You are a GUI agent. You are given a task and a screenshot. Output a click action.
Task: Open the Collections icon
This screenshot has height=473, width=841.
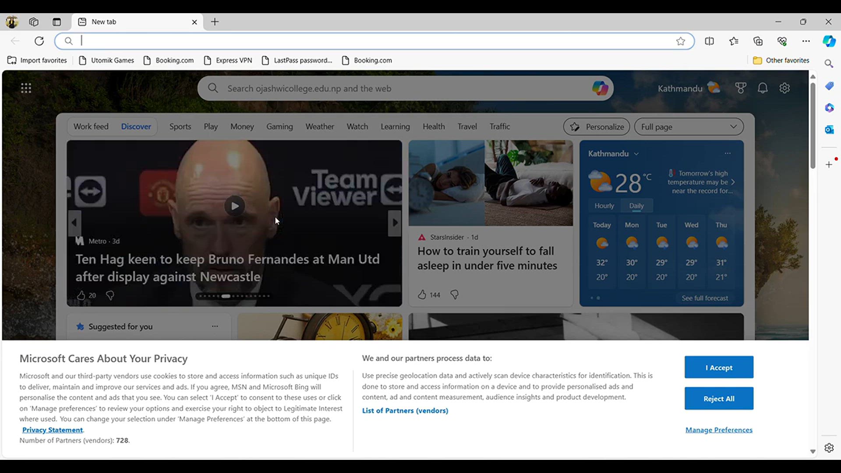[758, 41]
